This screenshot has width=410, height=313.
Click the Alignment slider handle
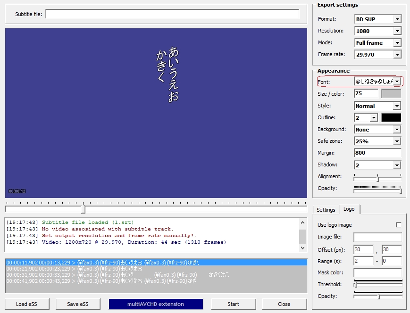pos(377,178)
